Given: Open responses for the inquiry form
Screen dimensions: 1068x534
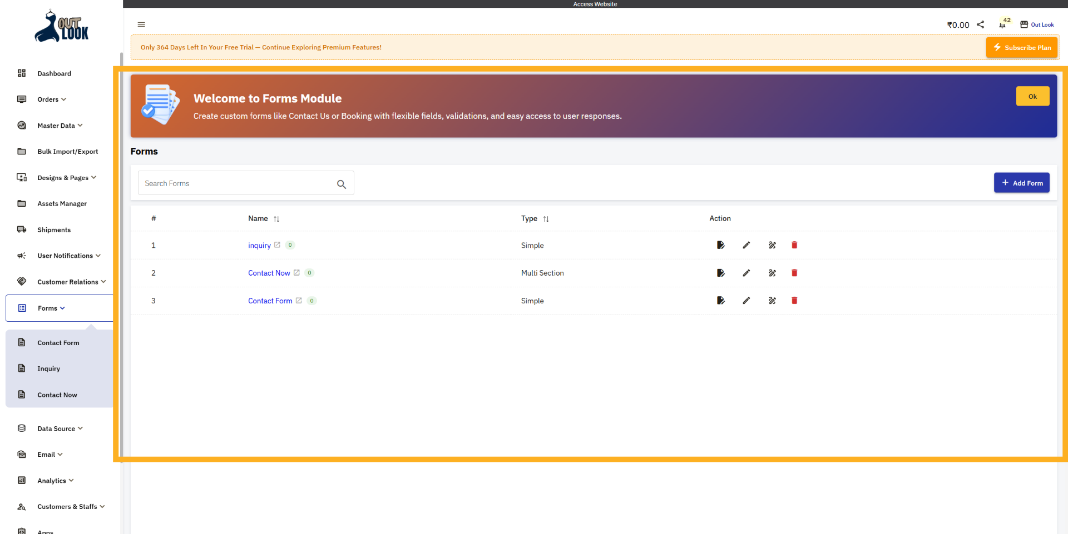Looking at the screenshot, I should pyautogui.click(x=720, y=245).
